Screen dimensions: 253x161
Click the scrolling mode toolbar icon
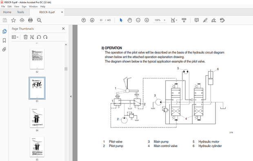(184, 20)
